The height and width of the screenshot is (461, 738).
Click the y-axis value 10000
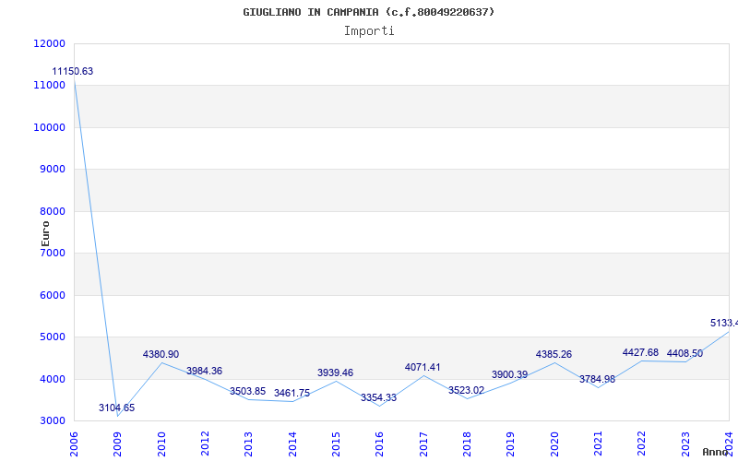click(x=50, y=127)
